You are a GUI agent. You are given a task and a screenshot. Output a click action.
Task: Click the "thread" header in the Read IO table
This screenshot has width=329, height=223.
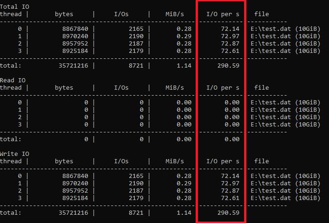pos(11,87)
